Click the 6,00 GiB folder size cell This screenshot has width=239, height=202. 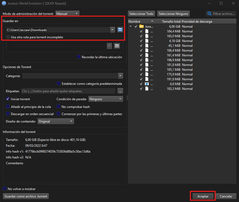tap(175, 27)
